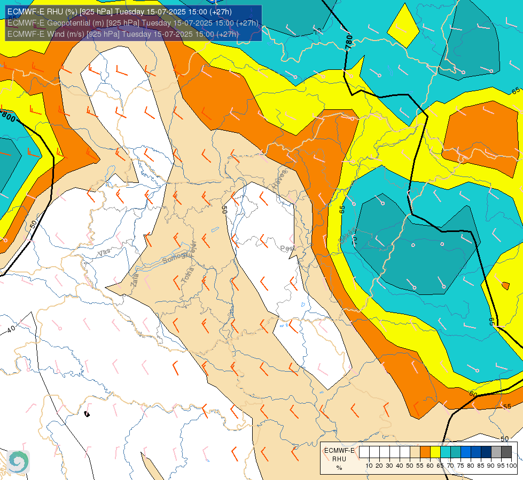The image size is (523, 480).
Task: Click the 'ECMWF-E' legend label
Action: pyautogui.click(x=339, y=450)
